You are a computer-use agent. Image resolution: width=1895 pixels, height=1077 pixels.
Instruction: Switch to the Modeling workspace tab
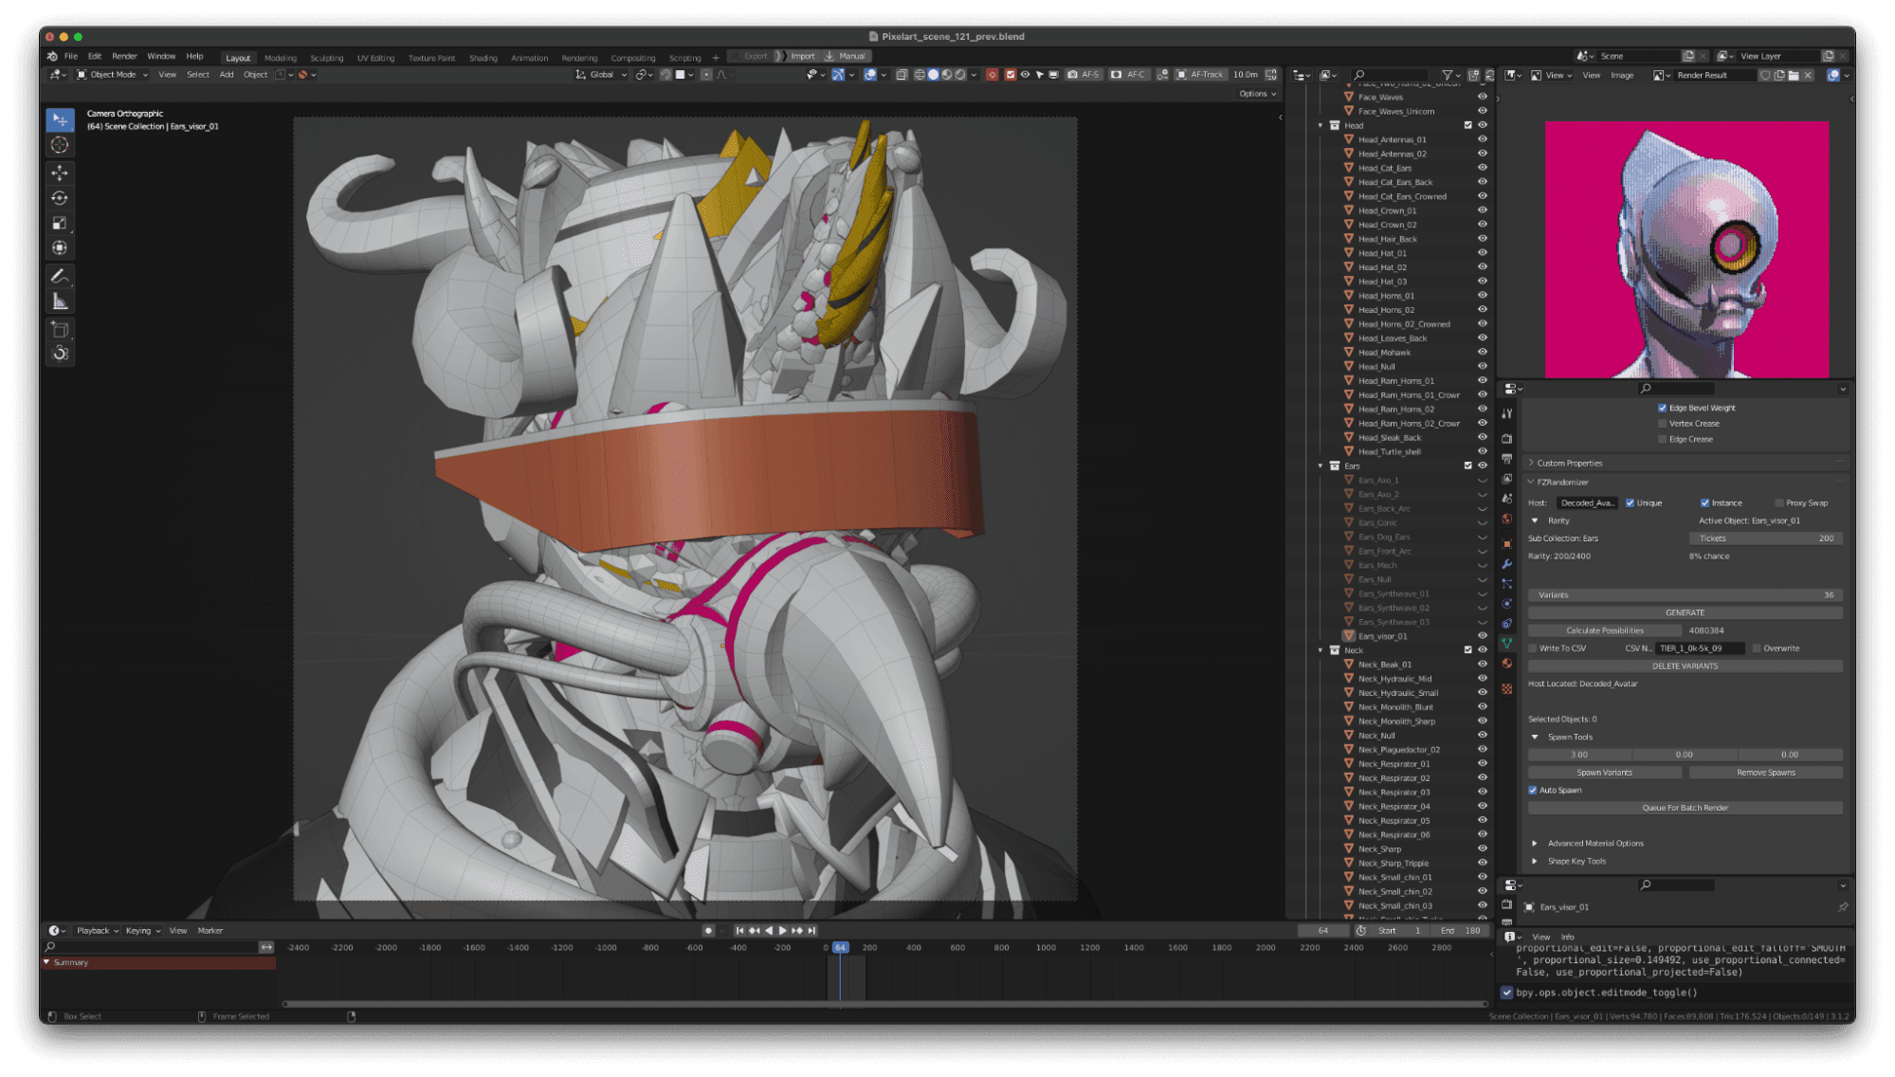(281, 58)
